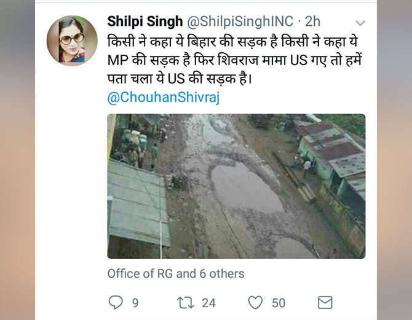Click the reply count 9
This screenshot has height=320, width=412.
pos(135,303)
